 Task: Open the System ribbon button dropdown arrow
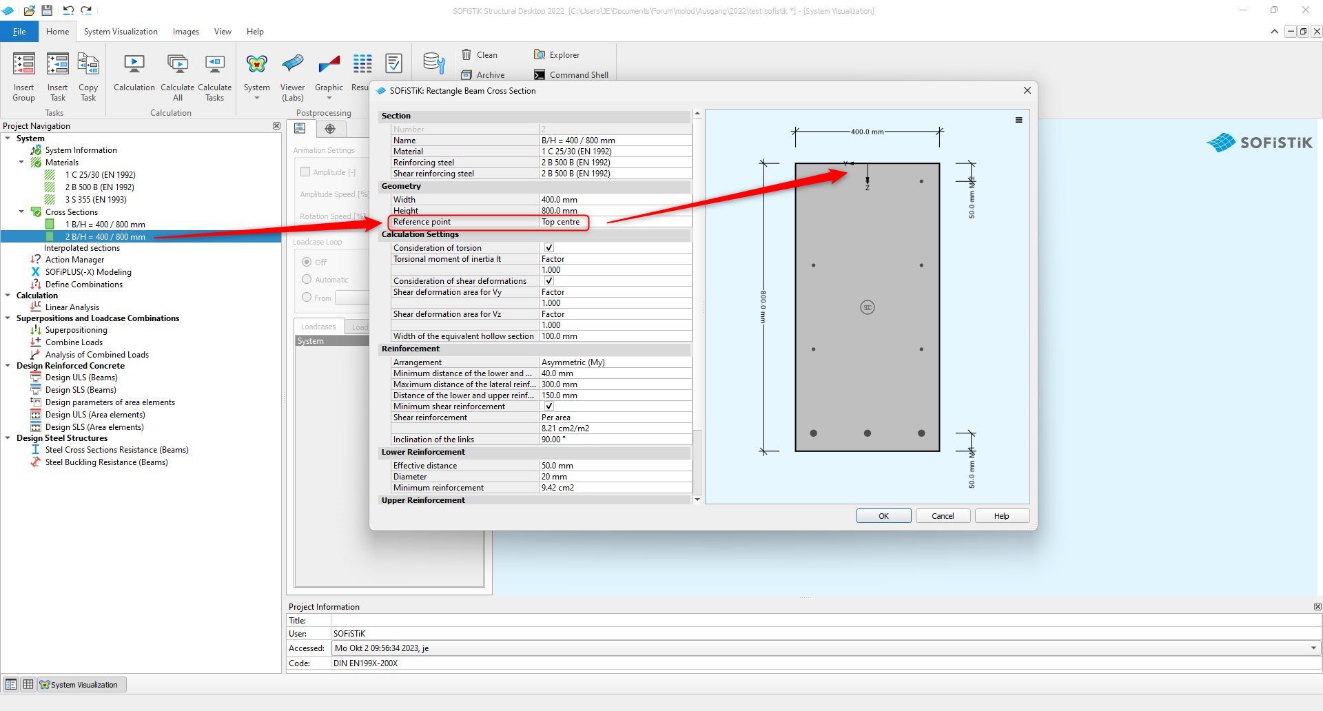[x=257, y=99]
